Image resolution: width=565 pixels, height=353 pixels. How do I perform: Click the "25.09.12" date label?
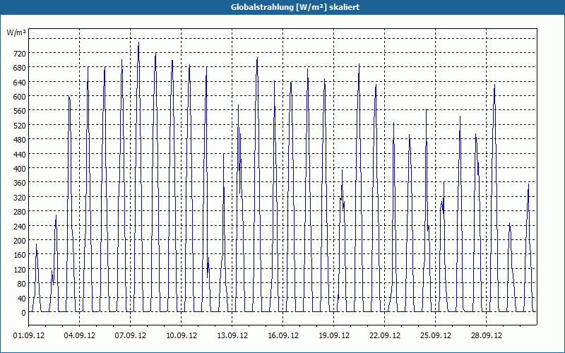pyautogui.click(x=435, y=336)
